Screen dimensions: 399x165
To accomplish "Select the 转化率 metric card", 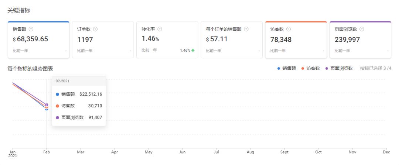I will coord(167,40).
